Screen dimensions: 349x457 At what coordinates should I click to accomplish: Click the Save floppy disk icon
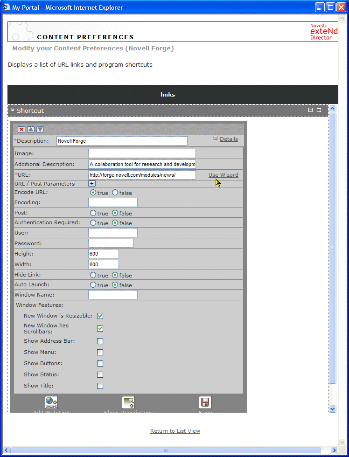205,402
